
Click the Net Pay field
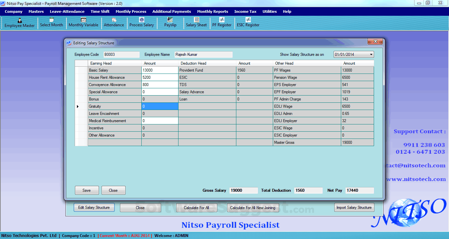[360, 190]
